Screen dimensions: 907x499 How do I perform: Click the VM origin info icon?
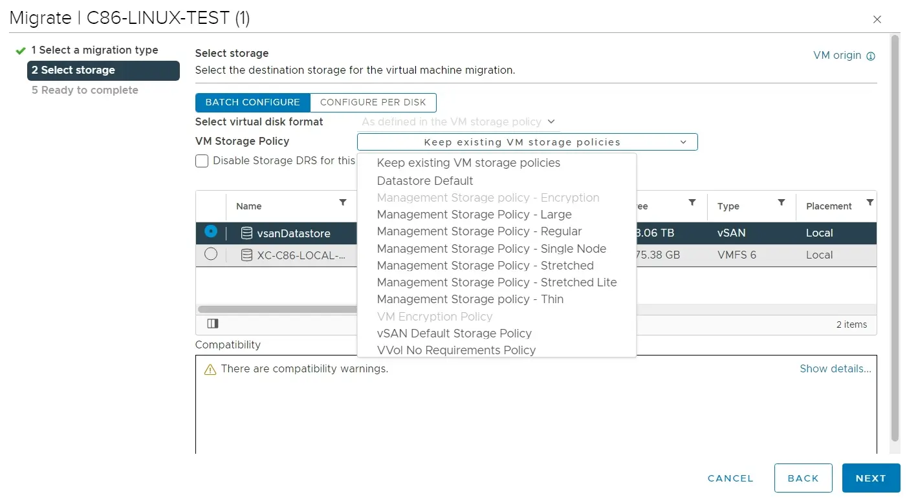tap(871, 56)
